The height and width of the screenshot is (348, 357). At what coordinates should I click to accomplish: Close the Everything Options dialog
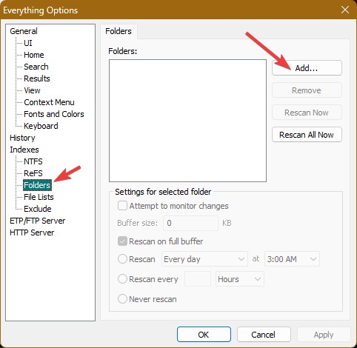(344, 10)
